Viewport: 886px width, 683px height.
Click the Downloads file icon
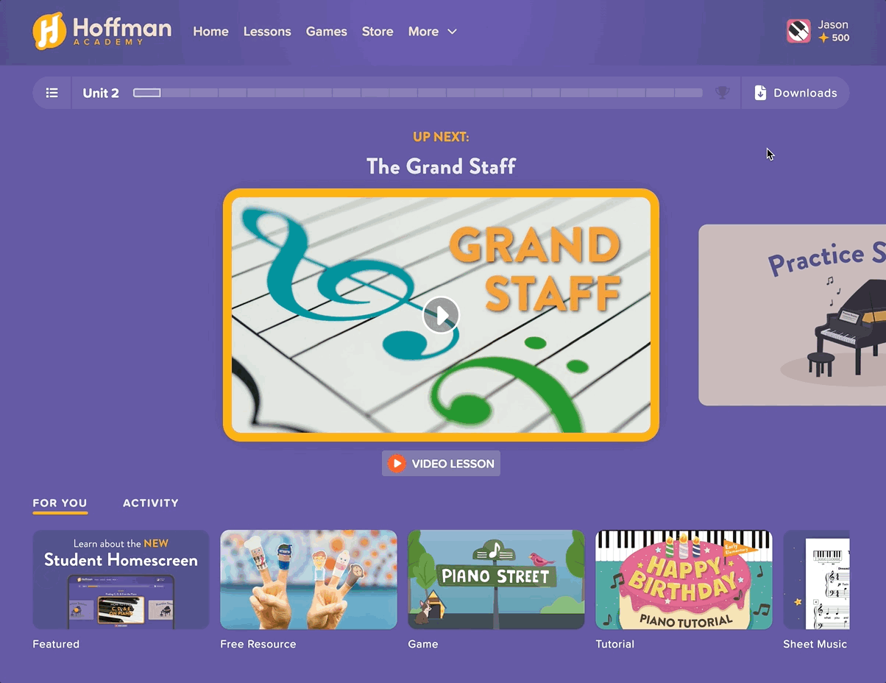tap(760, 93)
